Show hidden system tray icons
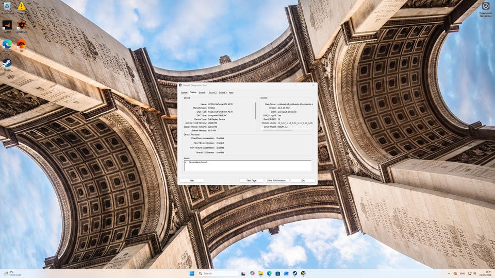 449,273
